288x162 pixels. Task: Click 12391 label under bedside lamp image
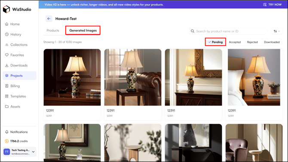click(x=232, y=111)
